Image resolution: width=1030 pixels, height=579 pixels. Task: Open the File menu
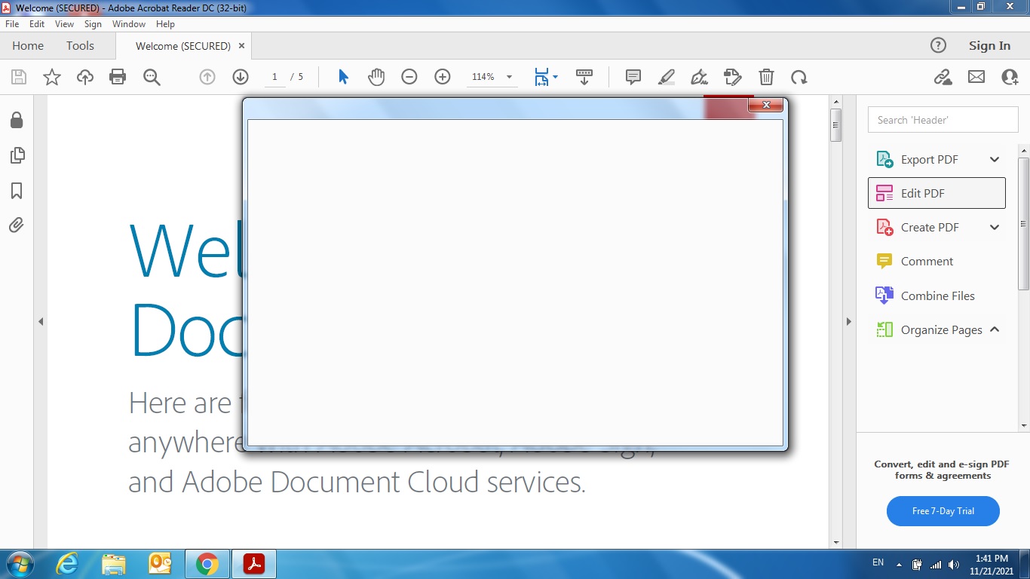pyautogui.click(x=12, y=24)
